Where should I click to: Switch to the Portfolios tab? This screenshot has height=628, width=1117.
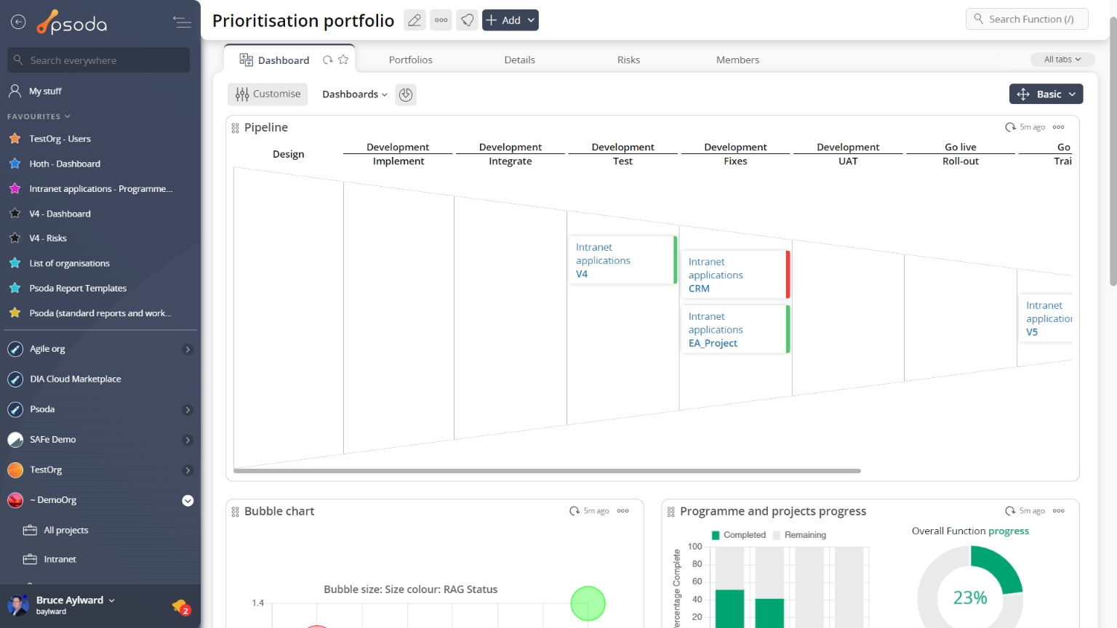pyautogui.click(x=411, y=60)
